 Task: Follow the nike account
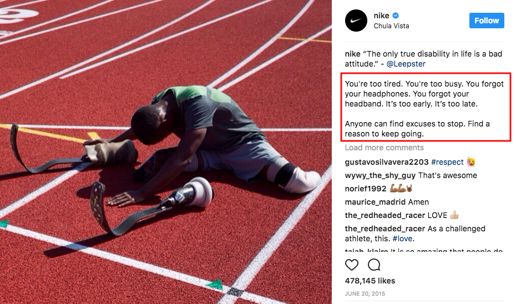pos(487,21)
